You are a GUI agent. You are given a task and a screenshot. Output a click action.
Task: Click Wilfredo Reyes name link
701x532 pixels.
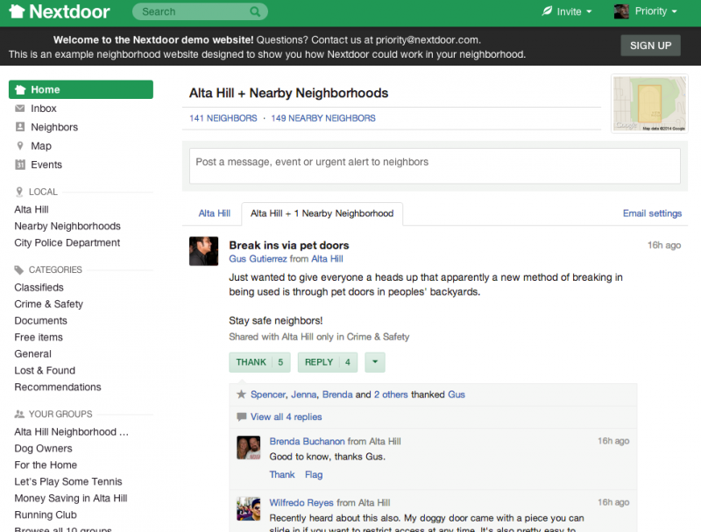click(x=301, y=502)
